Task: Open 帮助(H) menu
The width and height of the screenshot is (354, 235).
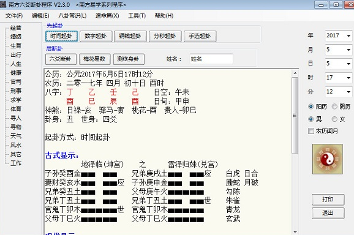Action: (164, 15)
